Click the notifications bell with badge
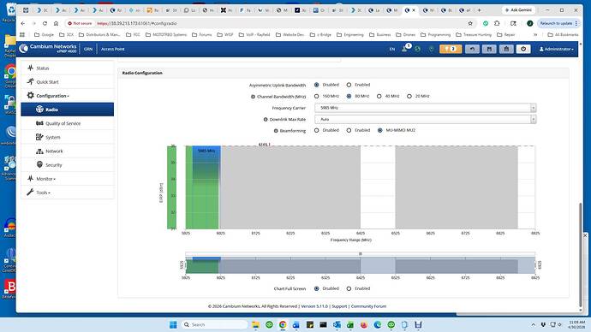 pyautogui.click(x=405, y=49)
